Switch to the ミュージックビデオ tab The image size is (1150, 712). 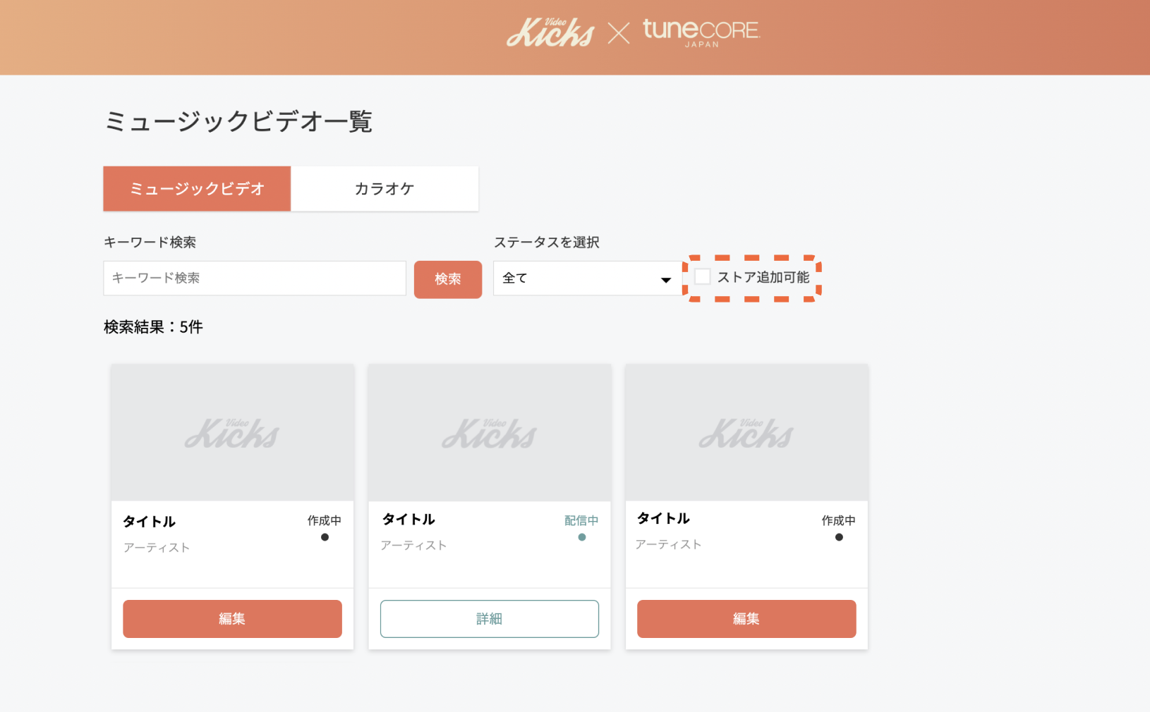[x=197, y=189]
